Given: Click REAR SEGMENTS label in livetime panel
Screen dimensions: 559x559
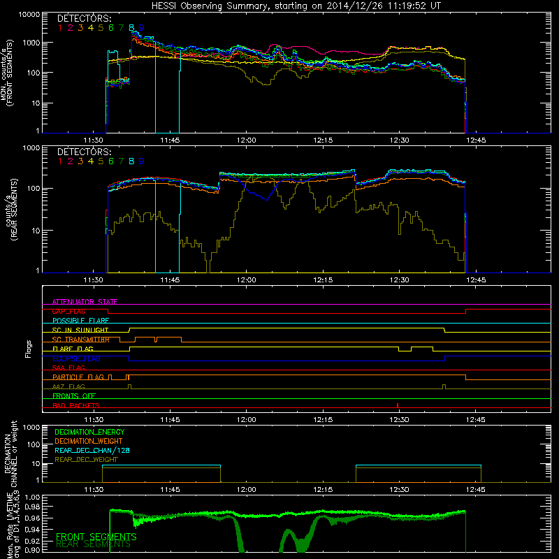Looking at the screenshot, I should [x=94, y=544].
